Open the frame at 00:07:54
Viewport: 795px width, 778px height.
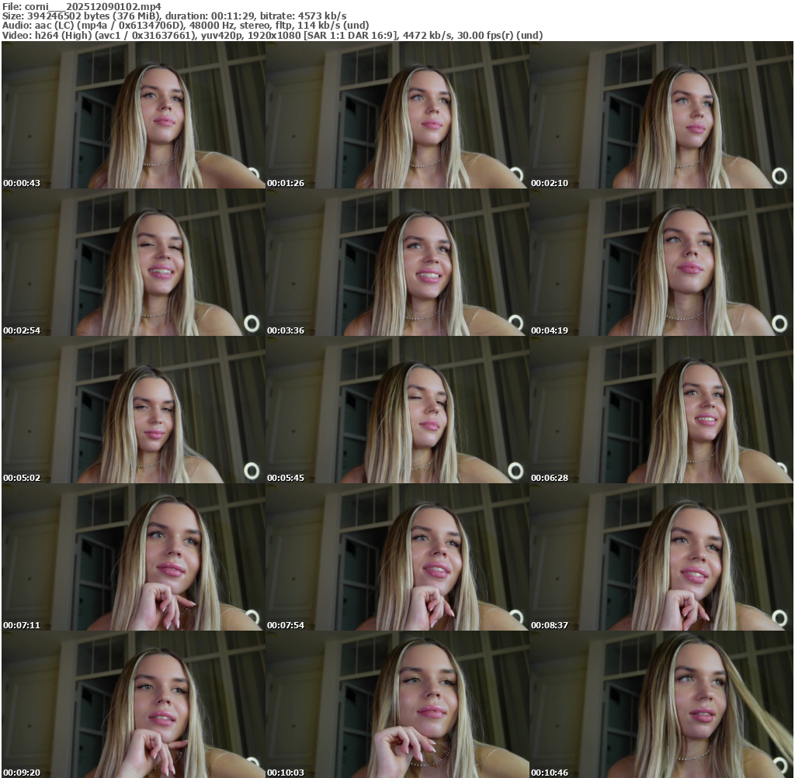(x=397, y=557)
